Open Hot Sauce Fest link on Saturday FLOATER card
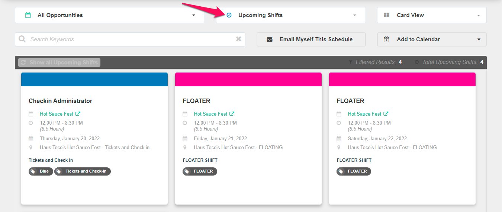 coord(364,114)
